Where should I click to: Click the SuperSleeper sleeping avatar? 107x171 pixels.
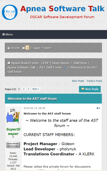click(x=13, y=116)
